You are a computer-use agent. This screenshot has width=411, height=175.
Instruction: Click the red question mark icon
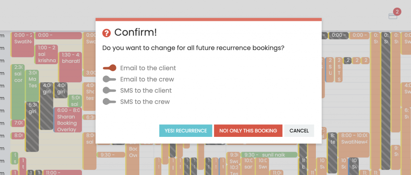106,33
